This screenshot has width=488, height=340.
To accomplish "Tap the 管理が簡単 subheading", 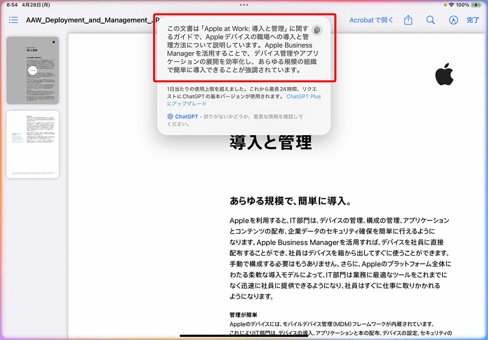I will 244,315.
